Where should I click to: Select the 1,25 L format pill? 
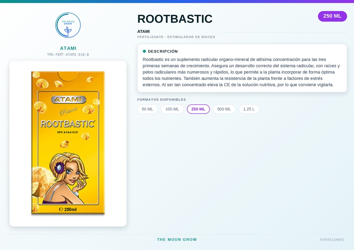click(x=249, y=109)
